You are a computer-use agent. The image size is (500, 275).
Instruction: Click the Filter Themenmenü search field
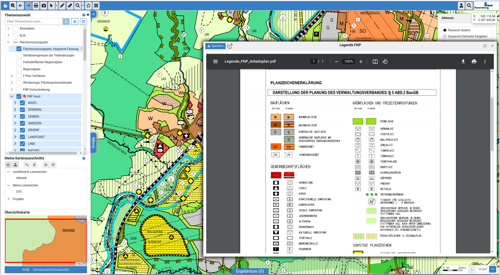pyautogui.click(x=34, y=21)
